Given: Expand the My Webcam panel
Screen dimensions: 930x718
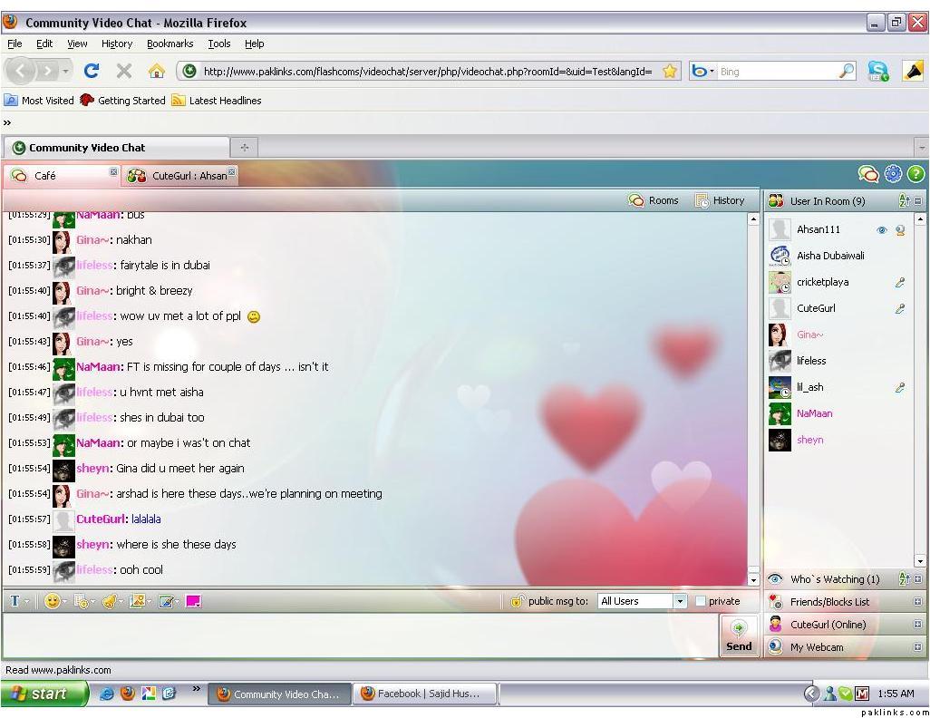Looking at the screenshot, I should pyautogui.click(x=917, y=647).
